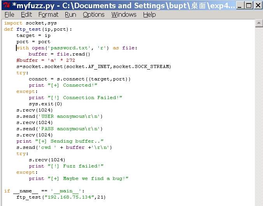
Task: Open the Options menu
Action: 94,14
